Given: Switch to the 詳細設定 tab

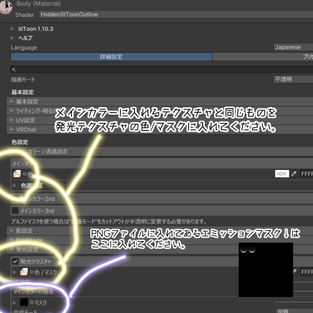Looking at the screenshot, I should click(x=112, y=57).
